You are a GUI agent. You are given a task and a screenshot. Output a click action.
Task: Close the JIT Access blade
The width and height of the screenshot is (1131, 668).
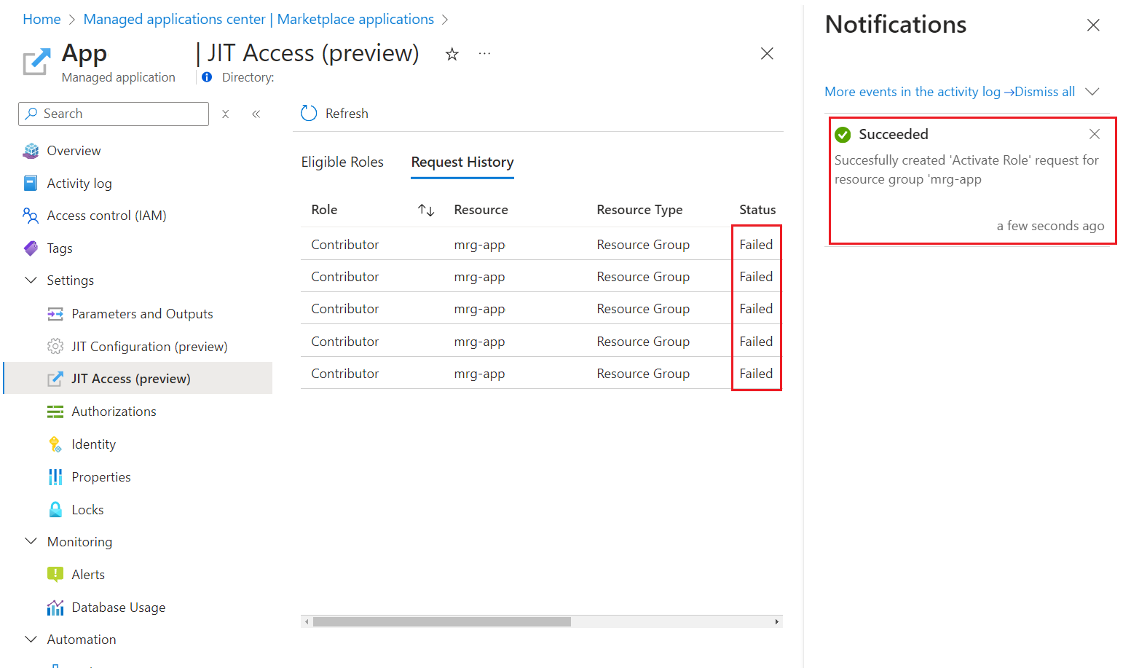coord(767,54)
